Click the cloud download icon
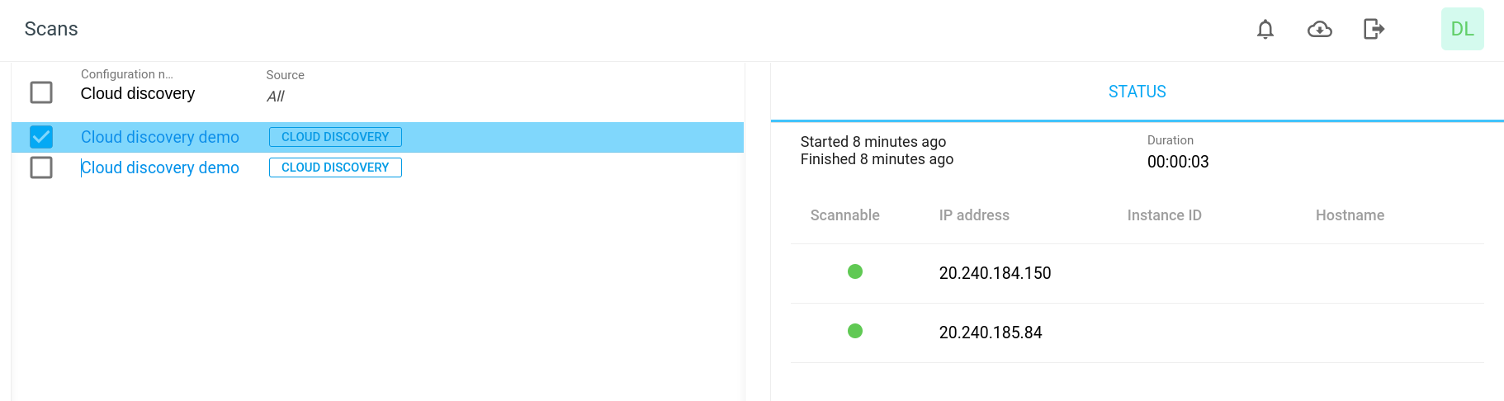Image resolution: width=1504 pixels, height=401 pixels. (x=1319, y=30)
